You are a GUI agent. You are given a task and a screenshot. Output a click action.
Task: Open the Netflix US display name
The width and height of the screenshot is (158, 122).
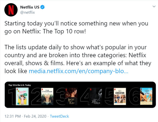click(x=30, y=7)
